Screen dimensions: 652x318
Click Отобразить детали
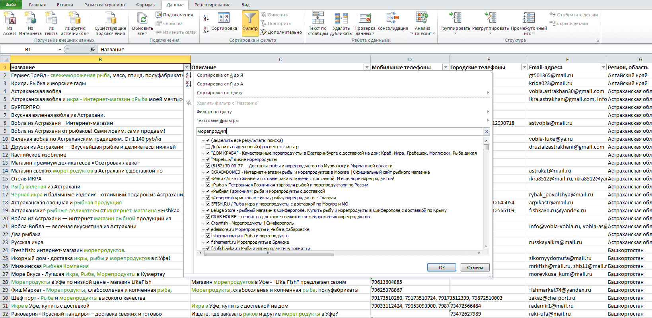574,15
